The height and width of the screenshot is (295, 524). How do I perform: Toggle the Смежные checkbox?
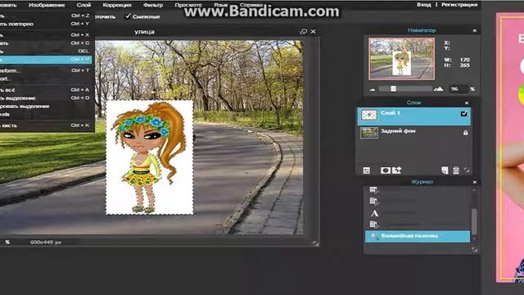(x=128, y=16)
